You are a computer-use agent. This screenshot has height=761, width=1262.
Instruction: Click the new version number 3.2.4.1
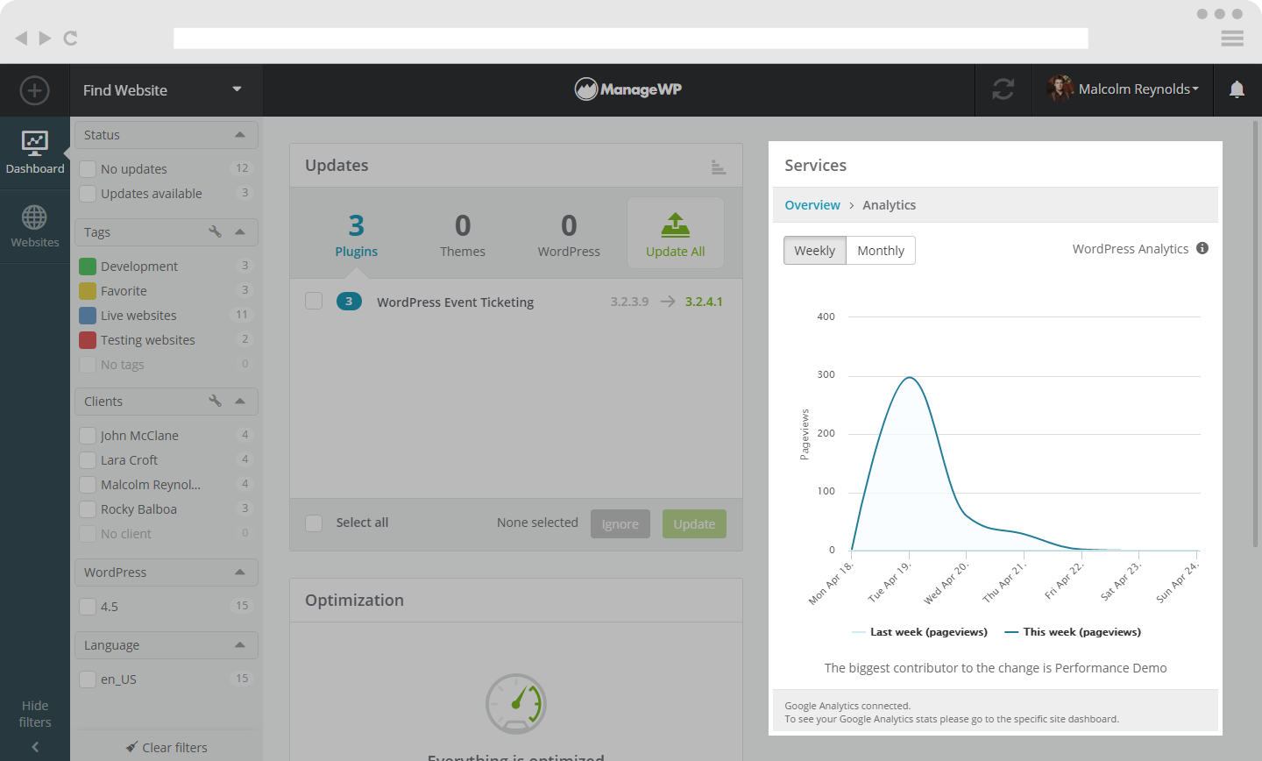(704, 302)
